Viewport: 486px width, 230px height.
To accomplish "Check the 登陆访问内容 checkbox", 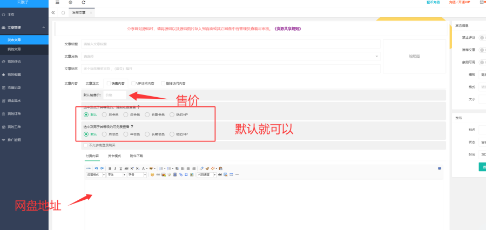I will (163, 83).
